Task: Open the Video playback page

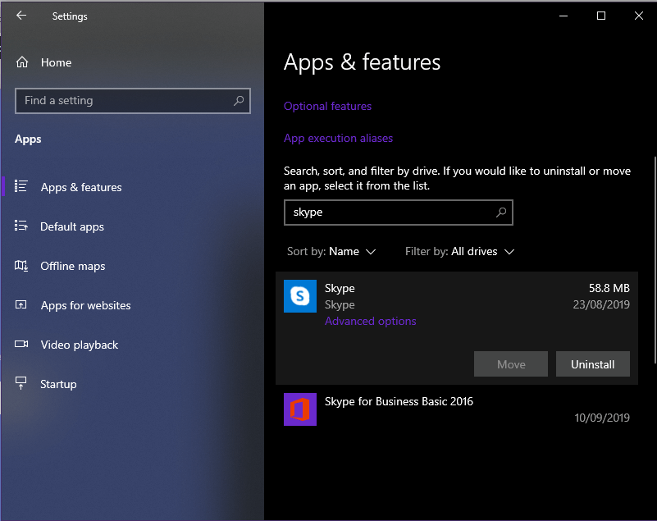Action: 80,345
